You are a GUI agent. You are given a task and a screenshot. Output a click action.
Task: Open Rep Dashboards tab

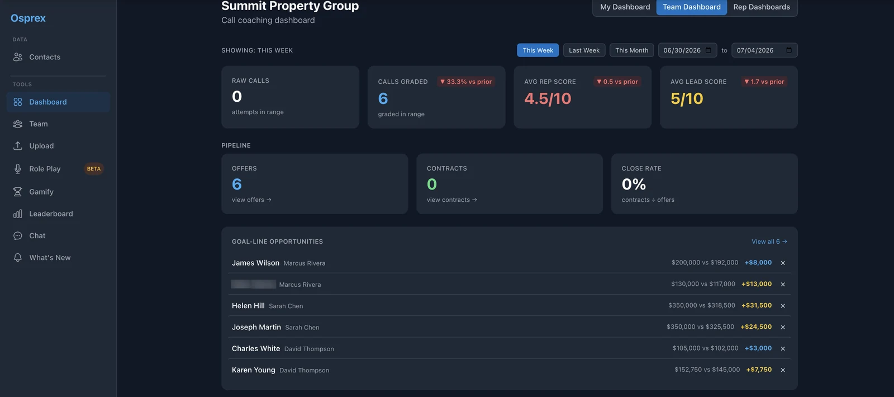pyautogui.click(x=762, y=7)
